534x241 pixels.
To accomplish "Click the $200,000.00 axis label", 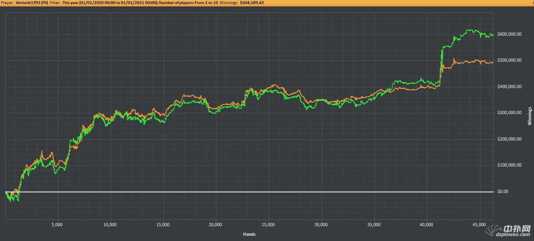I will 509,139.
